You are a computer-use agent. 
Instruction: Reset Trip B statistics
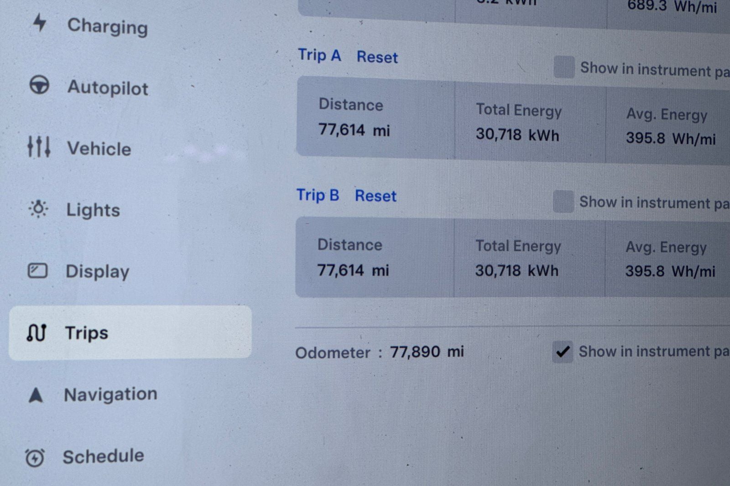(375, 196)
